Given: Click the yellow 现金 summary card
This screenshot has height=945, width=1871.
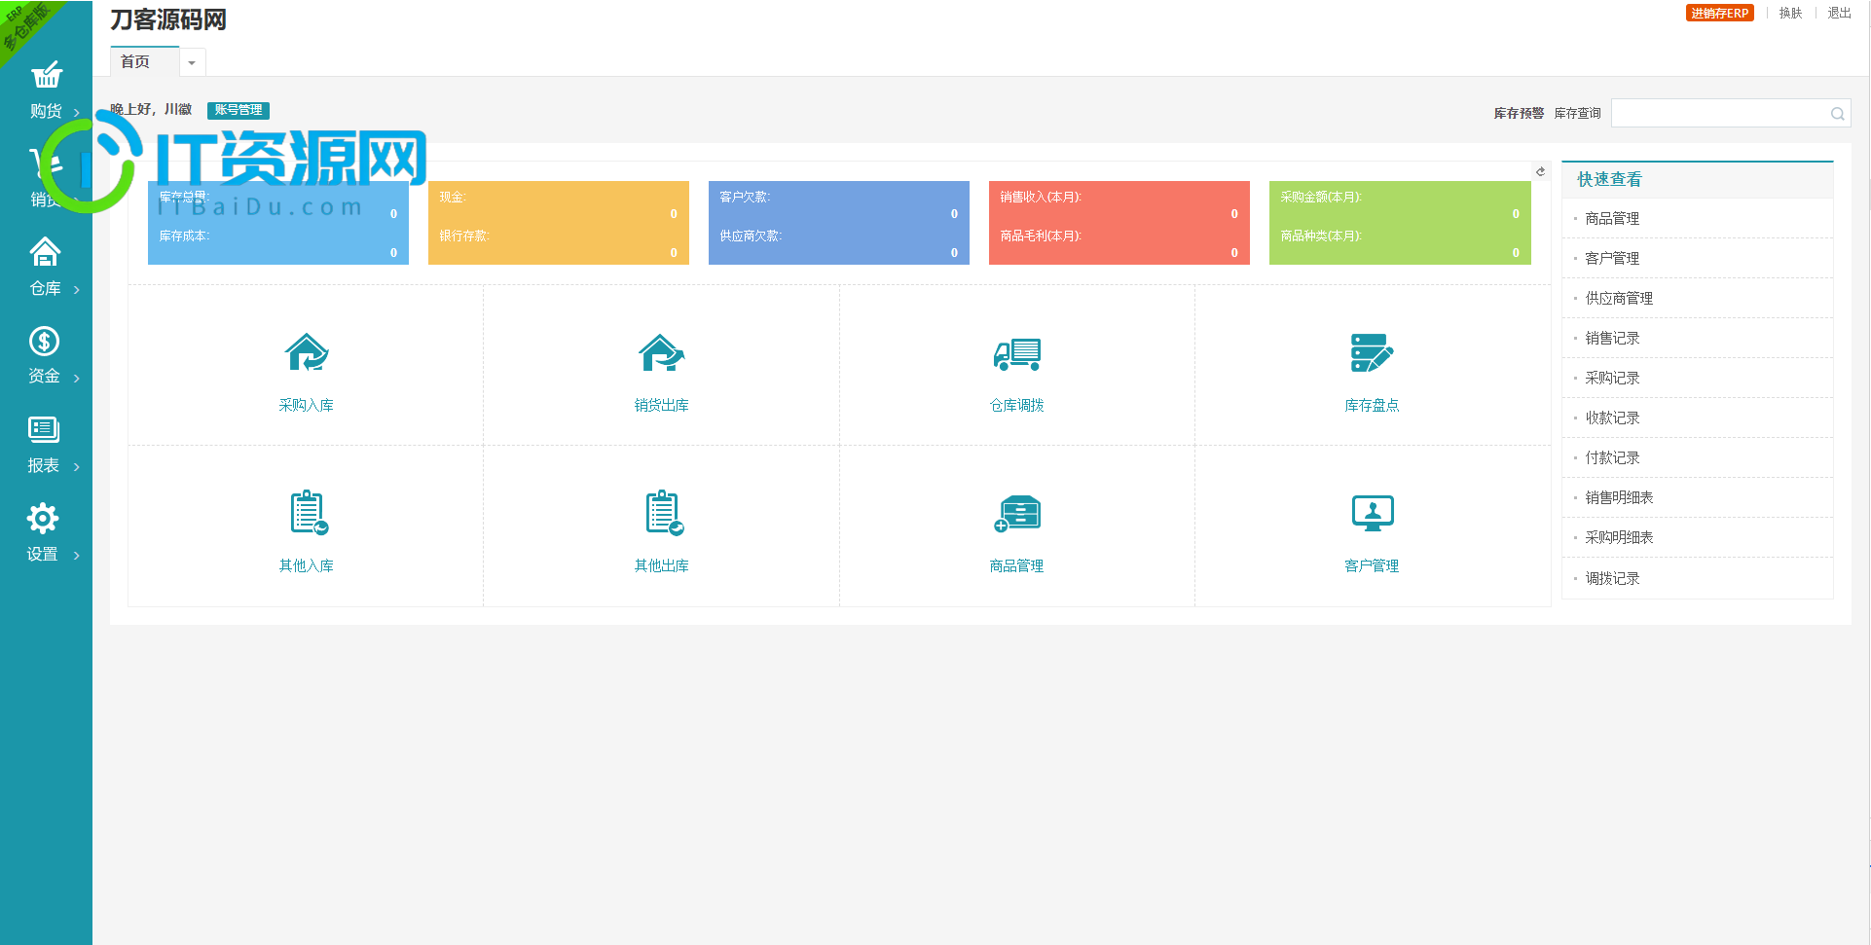Looking at the screenshot, I should pos(559,223).
